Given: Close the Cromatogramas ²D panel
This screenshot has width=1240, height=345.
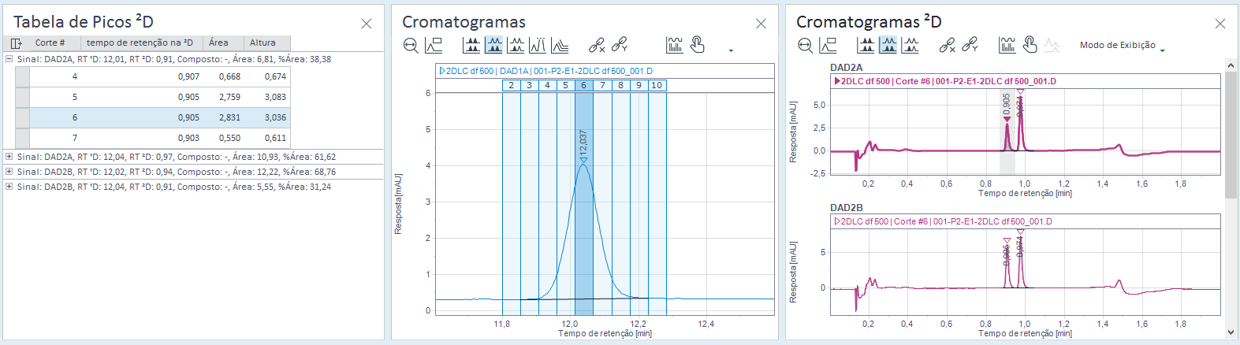Looking at the screenshot, I should click(x=1220, y=24).
